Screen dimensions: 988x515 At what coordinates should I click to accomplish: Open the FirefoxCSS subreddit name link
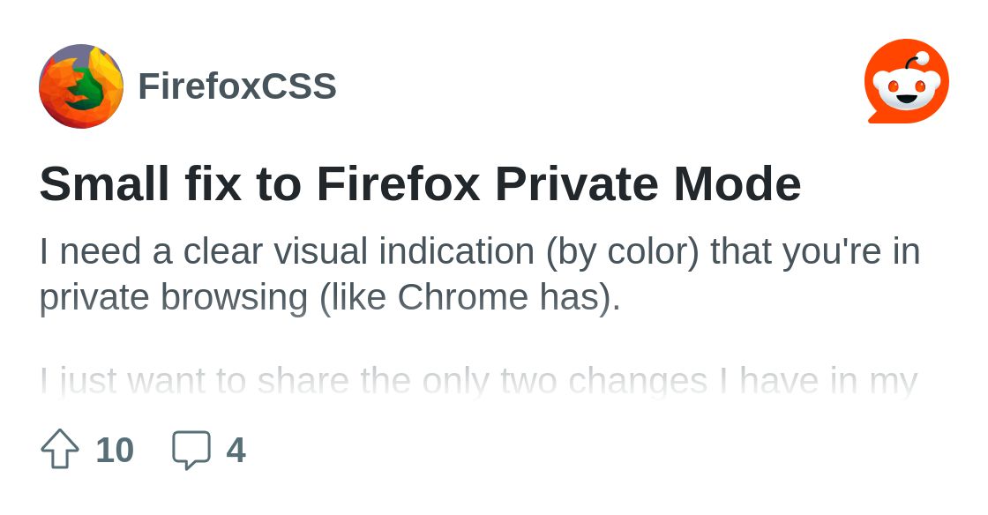click(x=237, y=86)
